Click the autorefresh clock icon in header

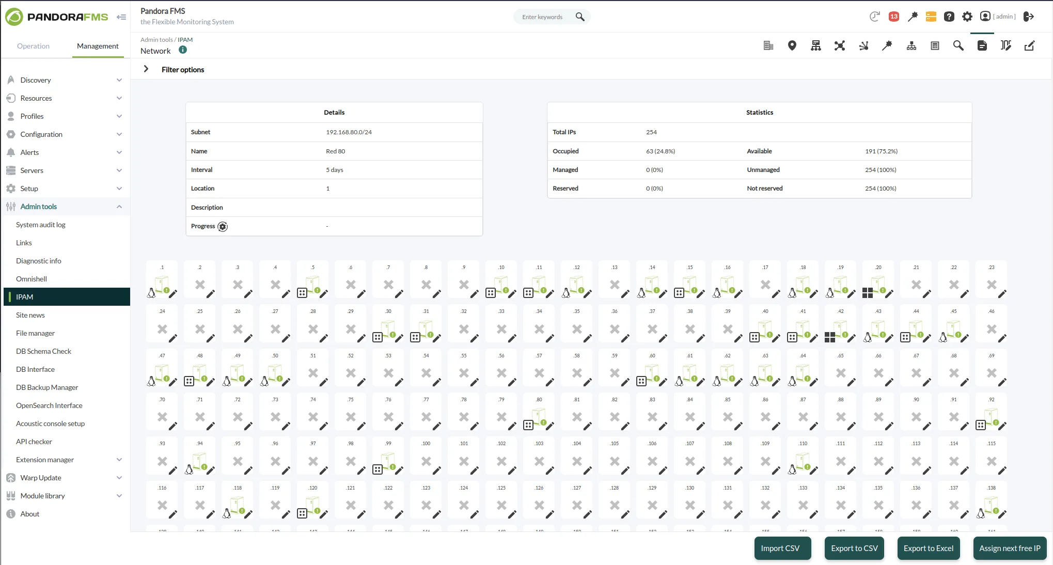tap(874, 17)
